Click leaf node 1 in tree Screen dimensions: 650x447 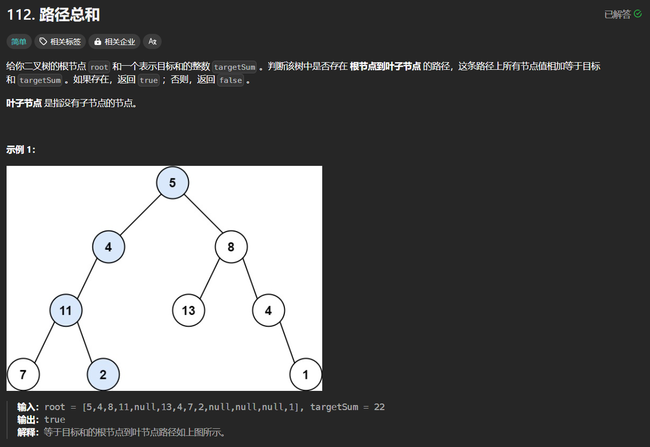pyautogui.click(x=306, y=374)
